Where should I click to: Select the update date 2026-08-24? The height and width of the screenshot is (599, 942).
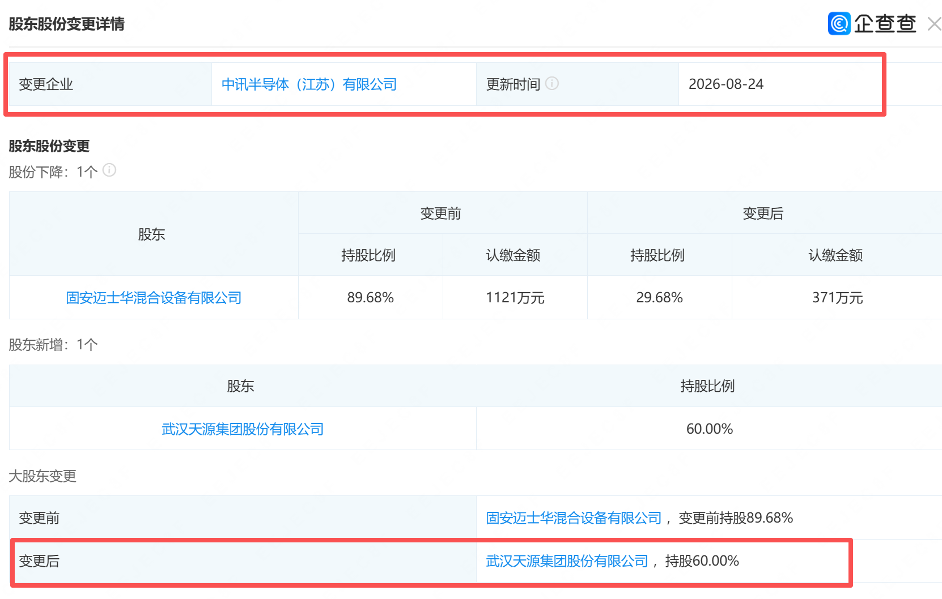(x=726, y=84)
